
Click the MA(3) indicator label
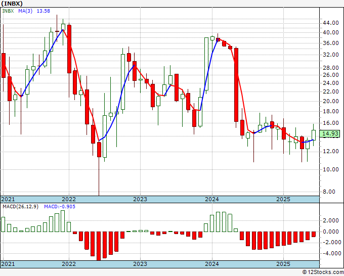click(25, 11)
